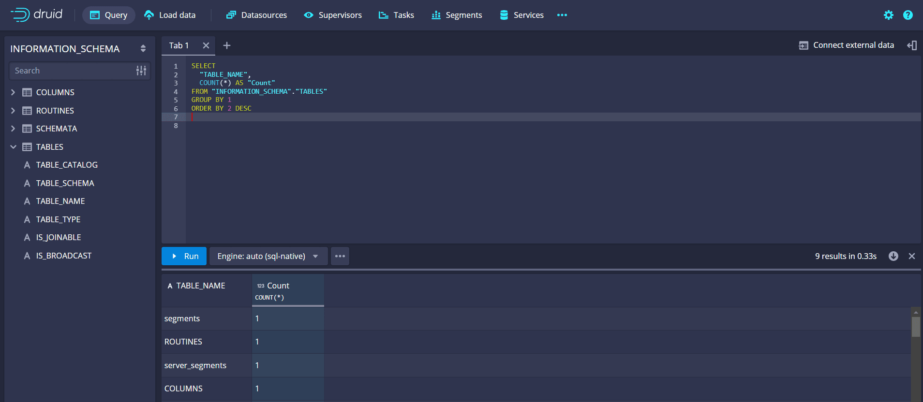Run the current query

184,256
